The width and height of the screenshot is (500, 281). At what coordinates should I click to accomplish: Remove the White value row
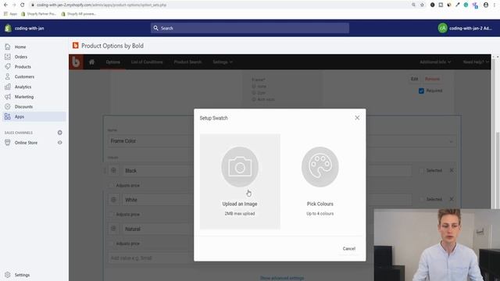point(452,199)
